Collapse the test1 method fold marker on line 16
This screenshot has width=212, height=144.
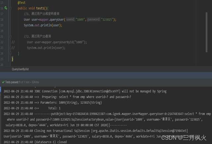coord(10,8)
